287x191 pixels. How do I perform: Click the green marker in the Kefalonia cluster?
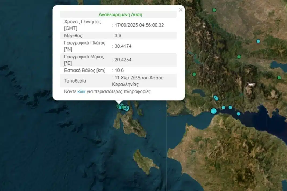click(x=123, y=107)
